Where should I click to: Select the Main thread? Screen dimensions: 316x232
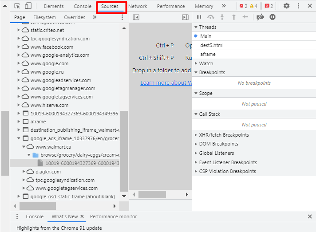(x=254, y=36)
